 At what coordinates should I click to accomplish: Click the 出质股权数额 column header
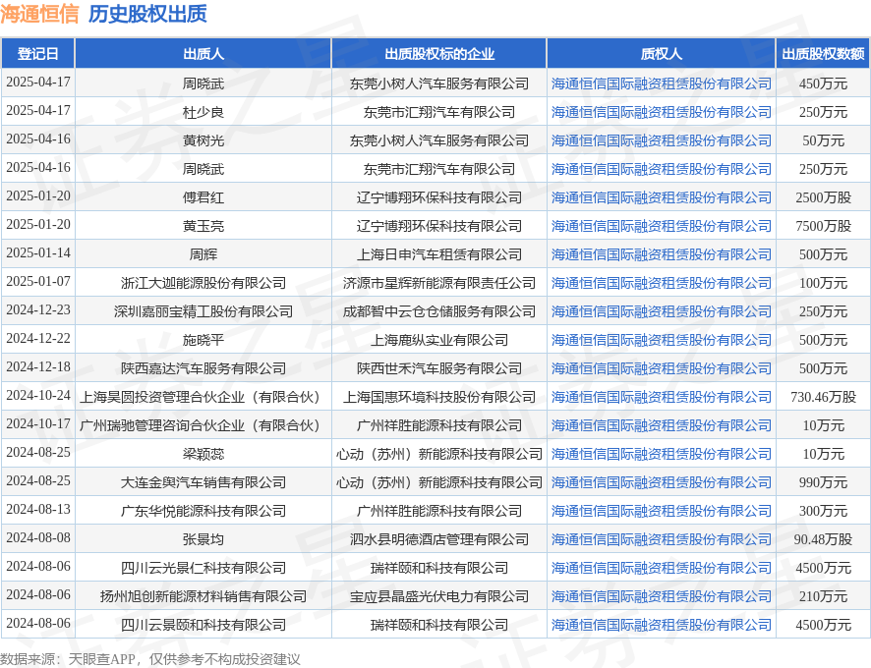(823, 54)
